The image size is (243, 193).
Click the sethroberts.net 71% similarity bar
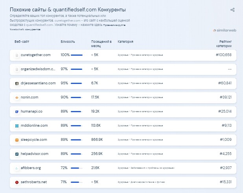tap(77, 182)
